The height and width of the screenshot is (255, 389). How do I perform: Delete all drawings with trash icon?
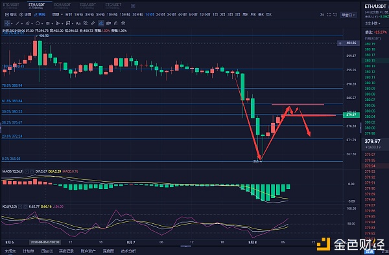pyautogui.click(x=123, y=23)
